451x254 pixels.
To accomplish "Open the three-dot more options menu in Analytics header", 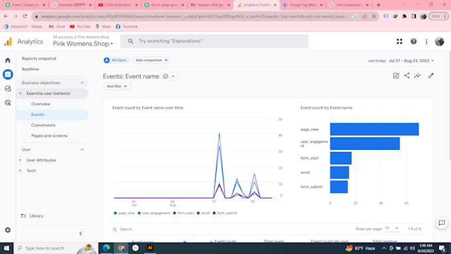I will click(x=426, y=42).
